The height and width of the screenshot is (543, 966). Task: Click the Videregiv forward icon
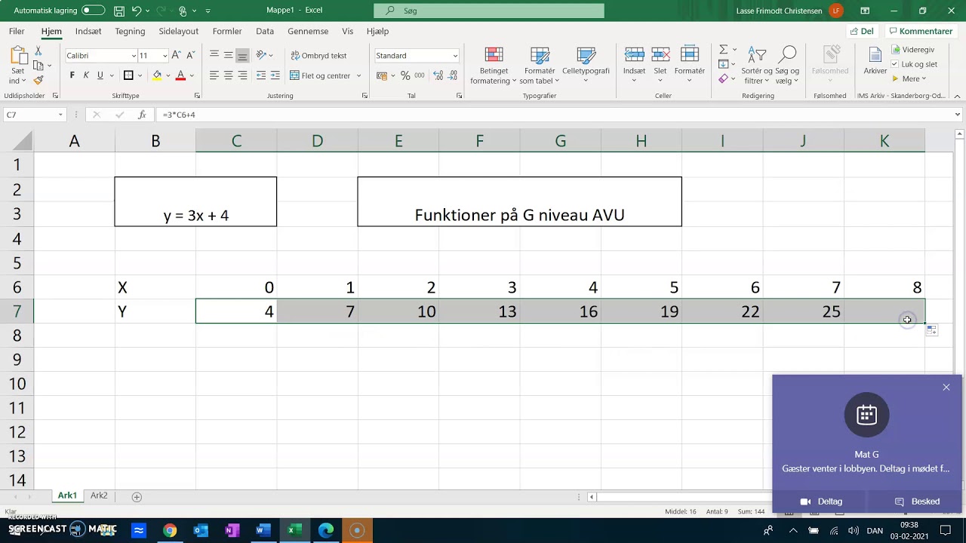pyautogui.click(x=913, y=49)
